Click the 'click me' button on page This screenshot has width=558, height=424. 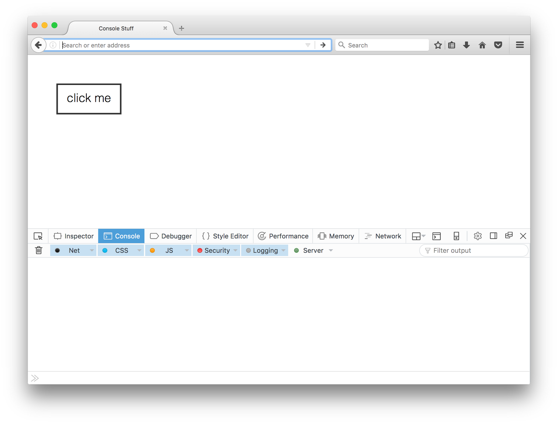click(x=89, y=99)
